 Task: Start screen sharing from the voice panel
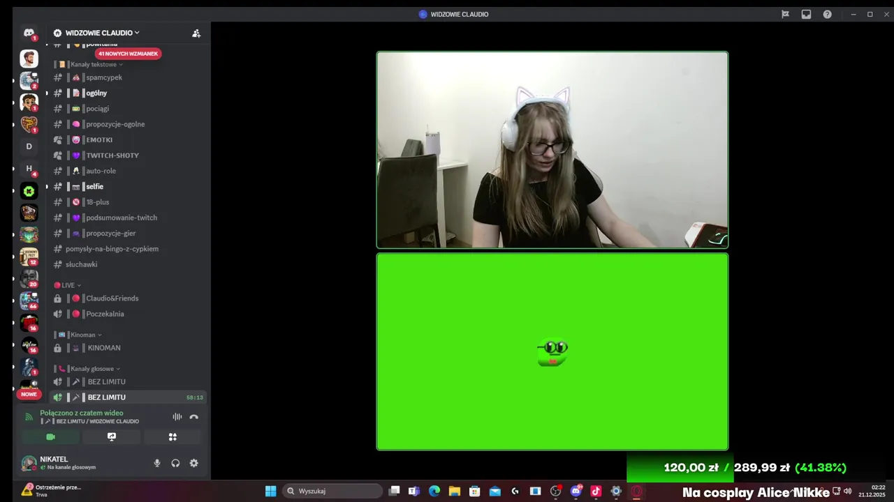111,437
